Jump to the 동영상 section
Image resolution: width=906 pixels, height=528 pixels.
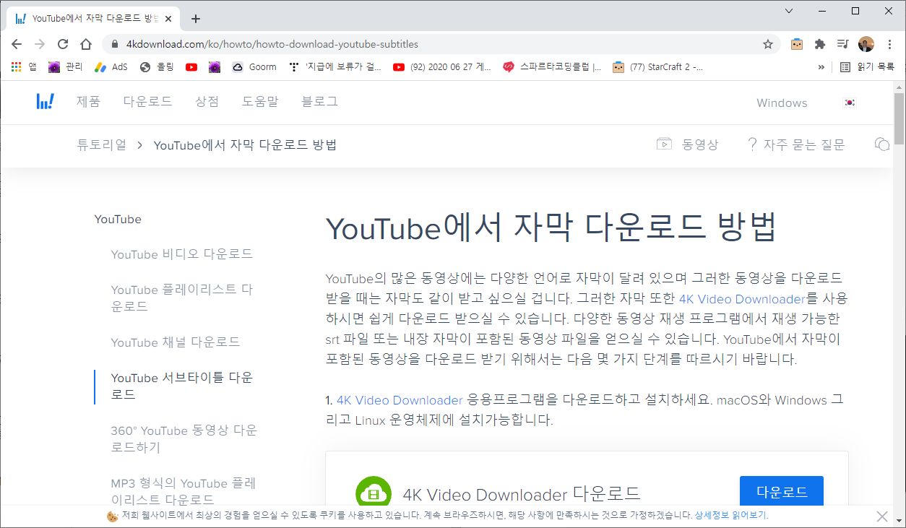(x=687, y=144)
